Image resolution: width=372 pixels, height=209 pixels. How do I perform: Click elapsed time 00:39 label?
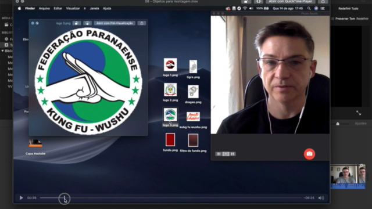coord(31,198)
